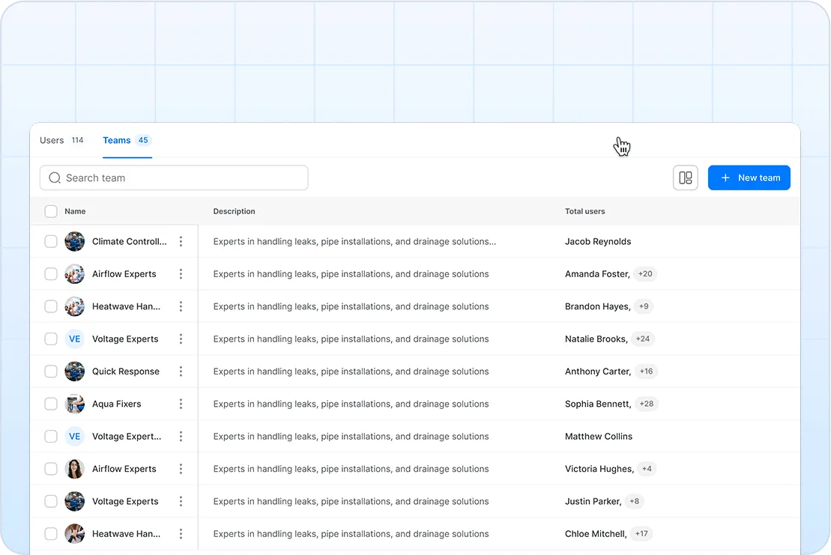Select the checkbox in the Justin Parker row
Viewport: 831px width, 555px height.
tap(51, 502)
